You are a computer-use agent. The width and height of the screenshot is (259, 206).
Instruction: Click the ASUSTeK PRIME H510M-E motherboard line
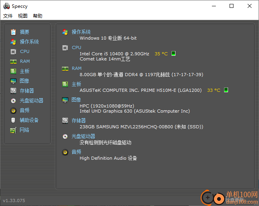pos(141,90)
